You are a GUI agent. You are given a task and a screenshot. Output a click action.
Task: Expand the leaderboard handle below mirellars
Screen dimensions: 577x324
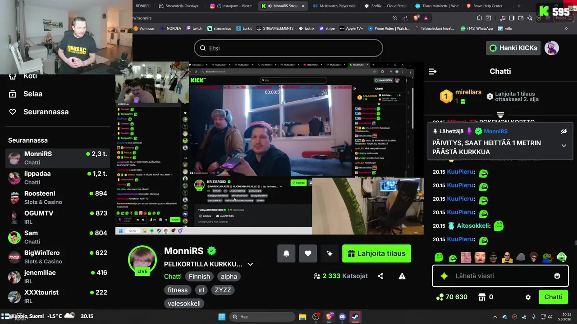[x=500, y=115]
